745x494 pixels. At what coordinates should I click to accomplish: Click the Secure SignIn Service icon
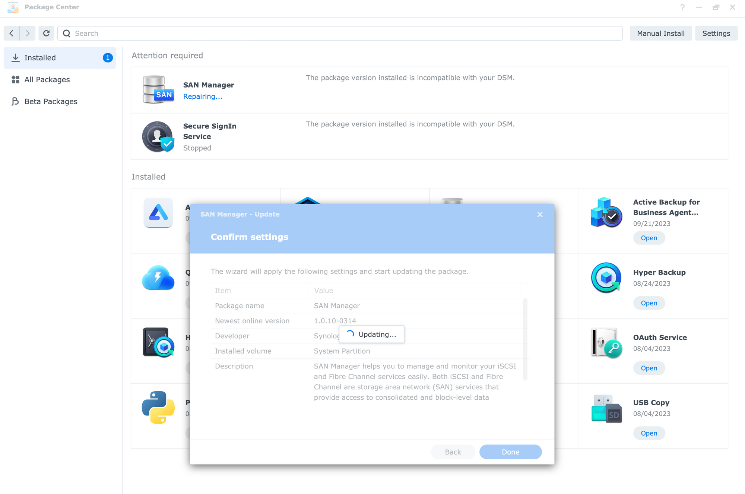[x=158, y=136]
